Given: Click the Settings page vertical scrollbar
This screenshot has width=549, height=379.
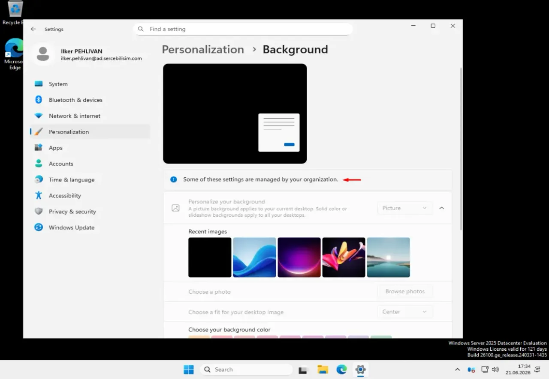Looking at the screenshot, I should [461, 149].
